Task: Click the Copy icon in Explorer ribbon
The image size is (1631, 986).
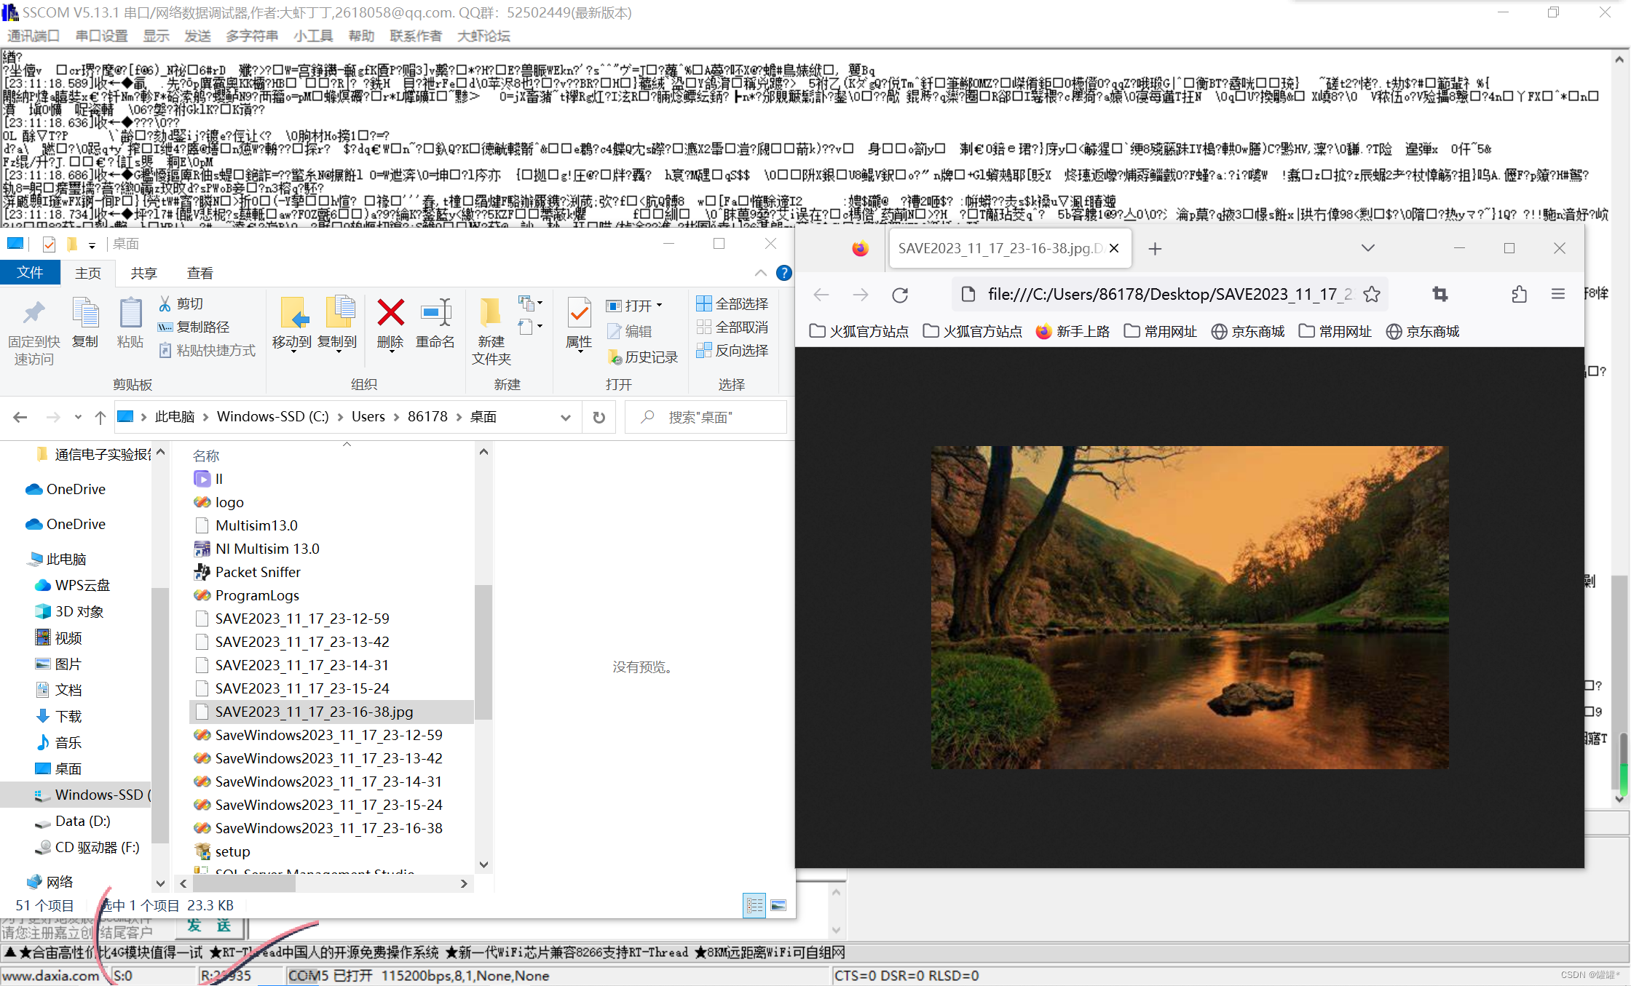Action: 85,314
